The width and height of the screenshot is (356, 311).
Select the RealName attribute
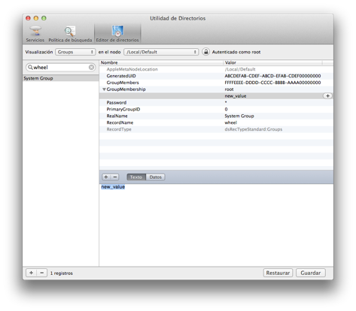(x=117, y=116)
